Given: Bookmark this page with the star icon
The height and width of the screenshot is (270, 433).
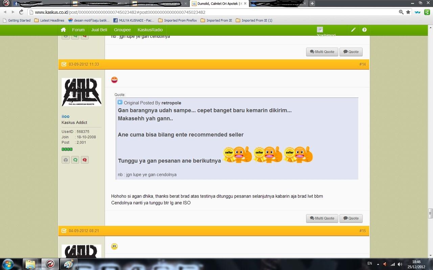Looking at the screenshot, I should click(x=408, y=12).
